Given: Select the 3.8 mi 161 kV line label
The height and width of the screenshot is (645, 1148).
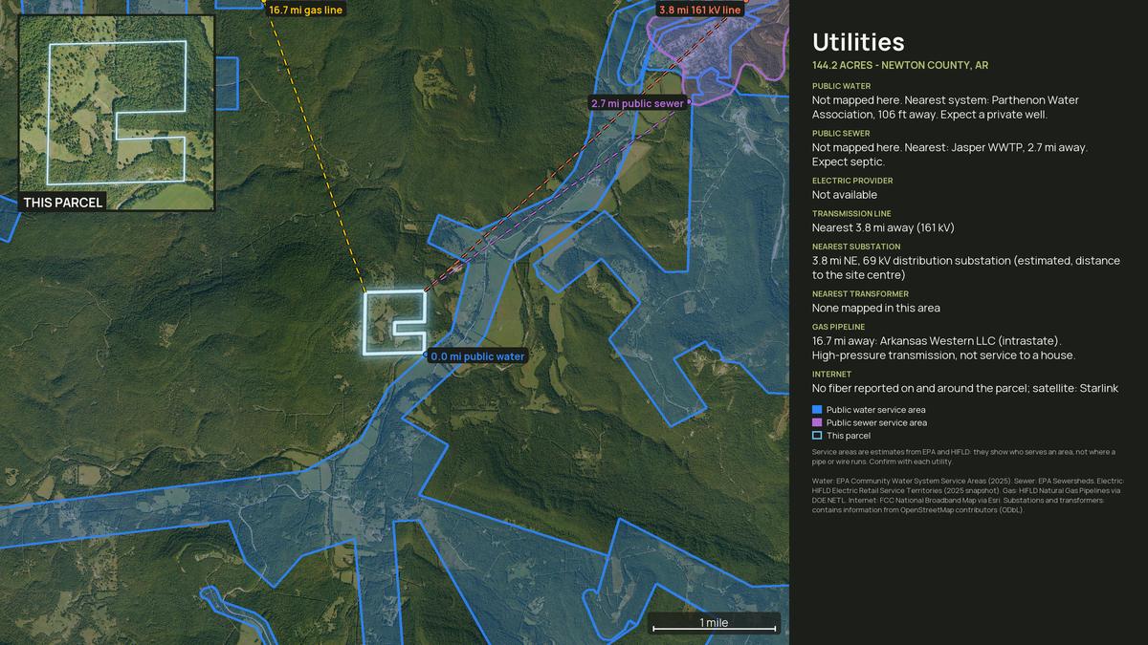Looking at the screenshot, I should 699,10.
